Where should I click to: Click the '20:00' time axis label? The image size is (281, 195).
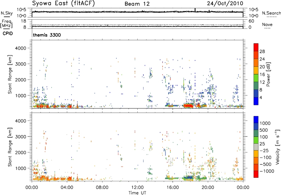208,188
